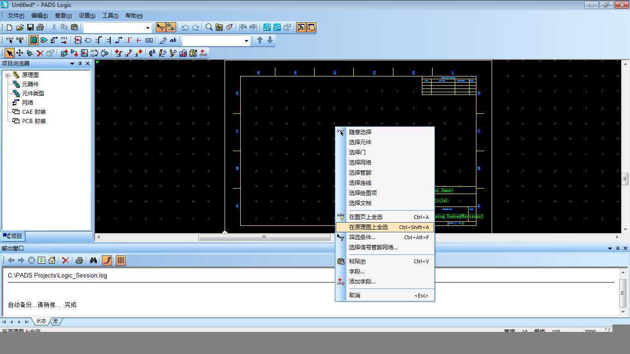
Task: Toggle the labels LBL filter icon
Action: click(149, 40)
